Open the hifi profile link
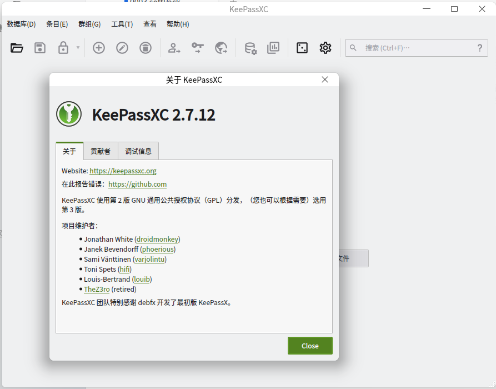The width and height of the screenshot is (496, 389). click(x=124, y=270)
